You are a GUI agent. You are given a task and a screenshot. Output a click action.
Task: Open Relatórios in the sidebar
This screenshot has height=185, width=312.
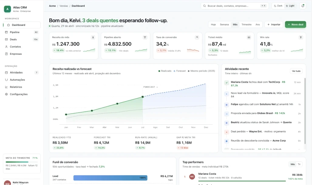[x=22, y=87]
